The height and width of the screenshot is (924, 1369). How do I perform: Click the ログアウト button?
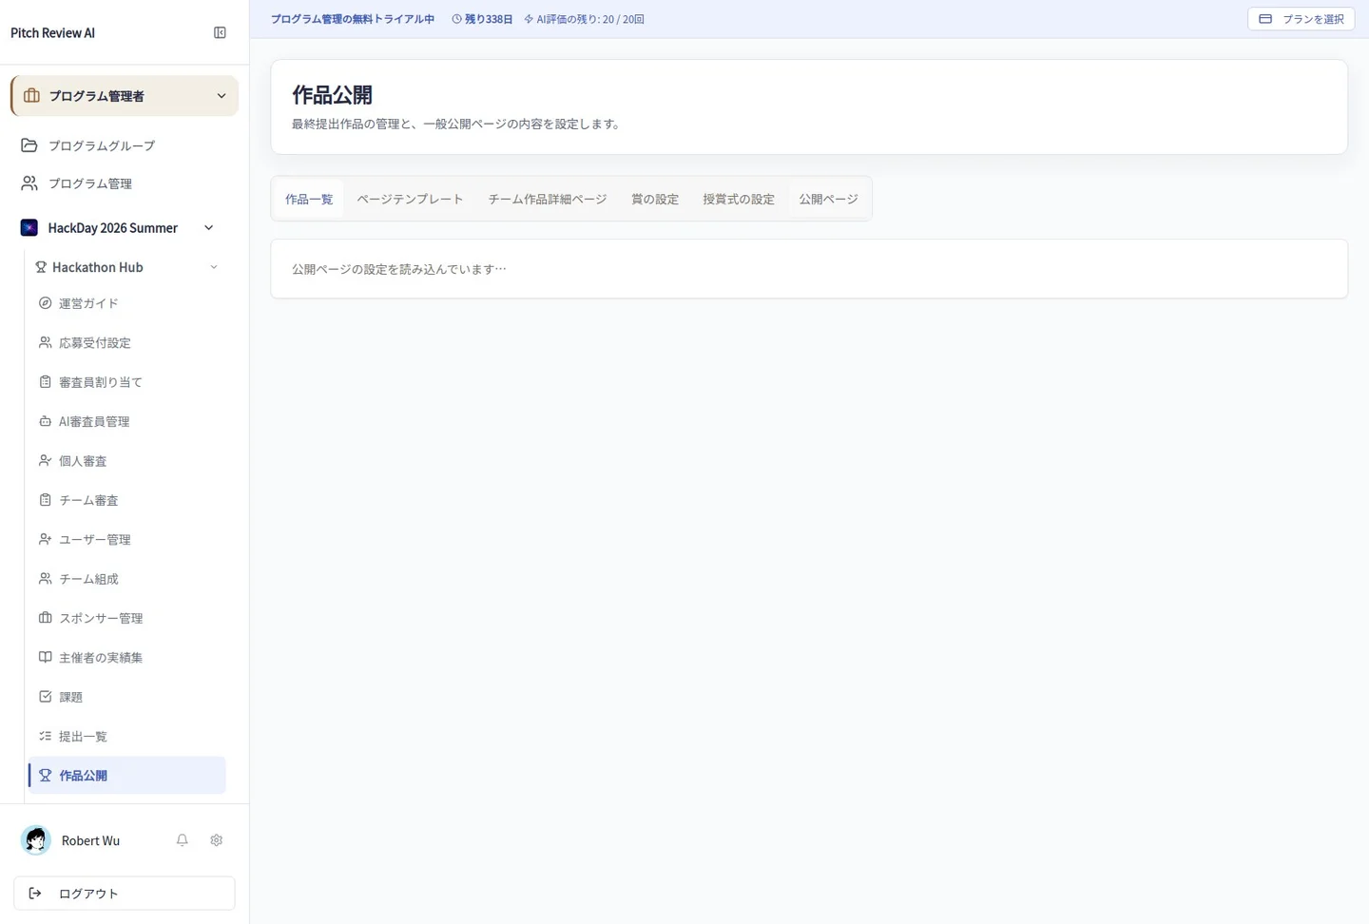pos(125,894)
